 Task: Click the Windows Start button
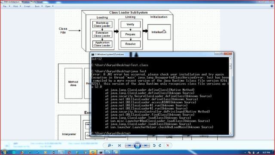pyautogui.click(x=4, y=152)
